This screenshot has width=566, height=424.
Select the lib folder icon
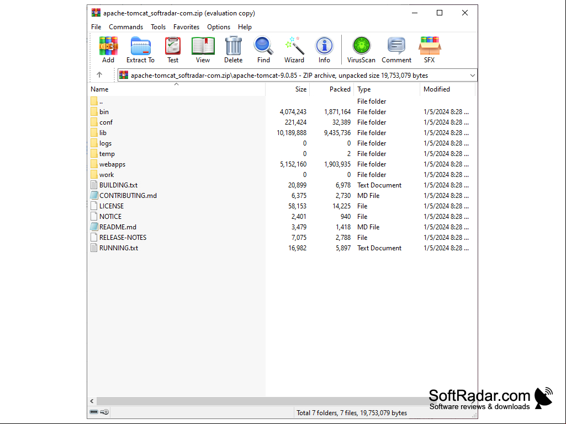click(94, 132)
